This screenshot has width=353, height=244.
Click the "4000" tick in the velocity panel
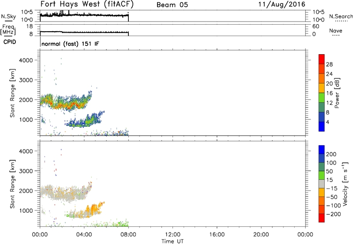coord(26,151)
